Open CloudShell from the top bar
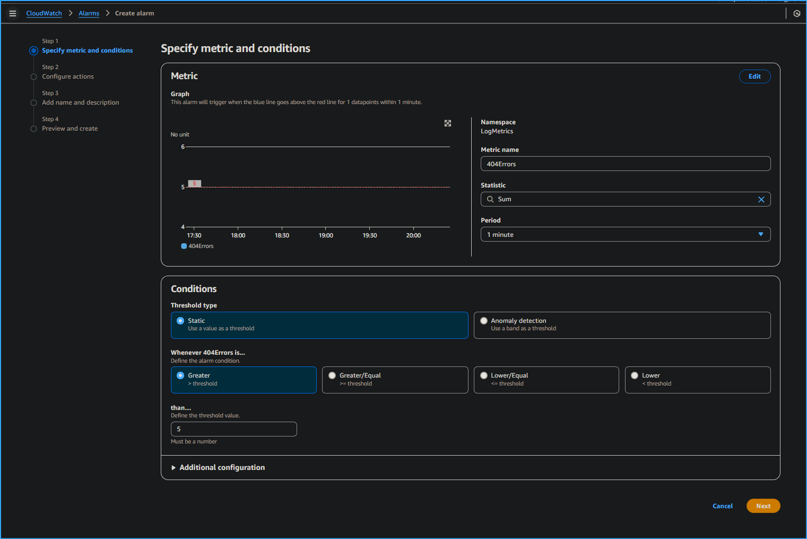807x539 pixels. 796,13
